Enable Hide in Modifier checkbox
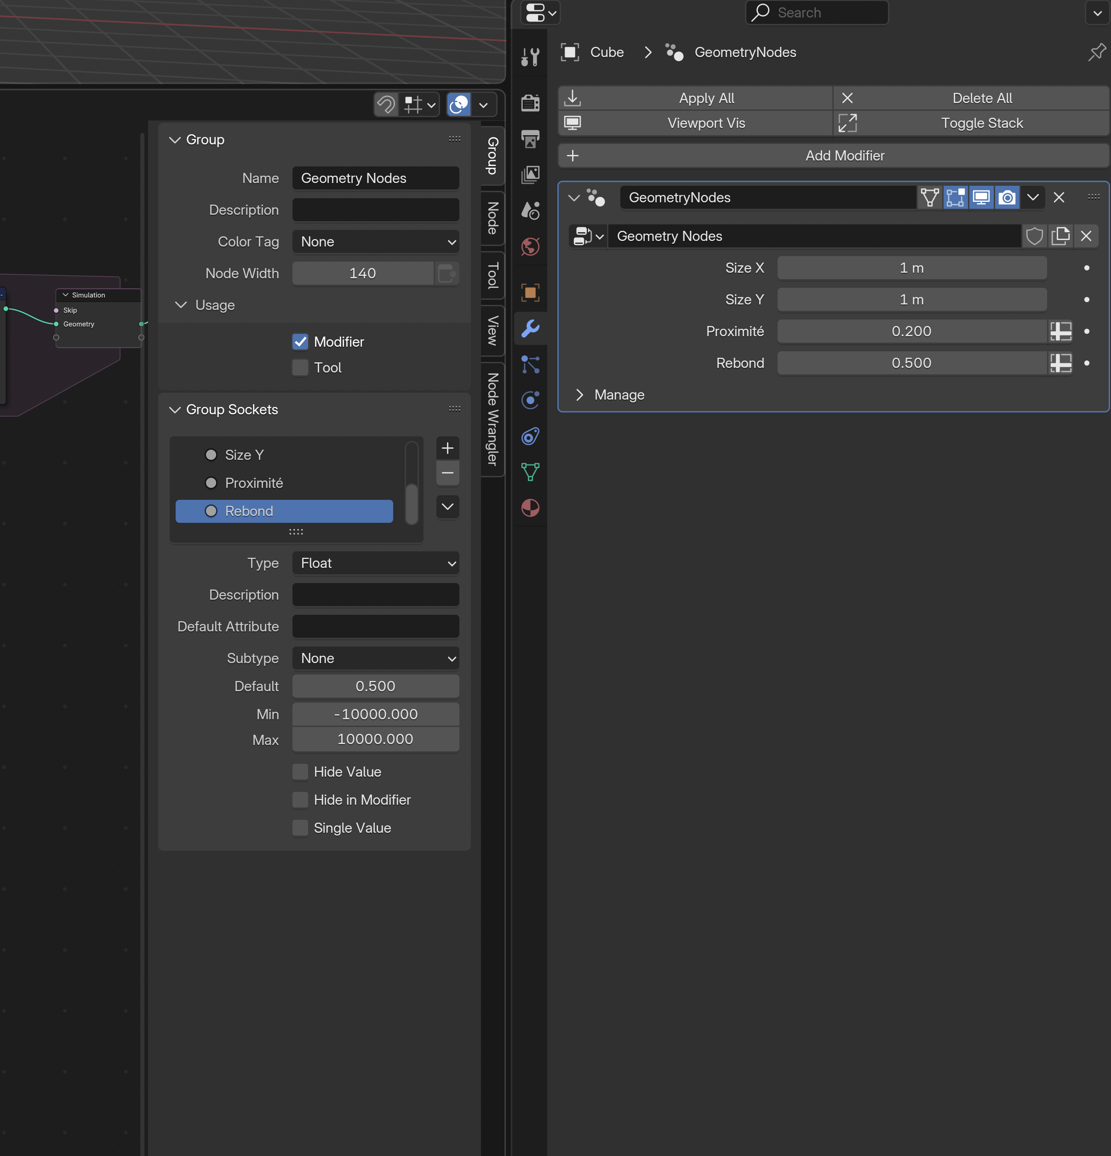Screen dimensions: 1111x1156 point(300,801)
